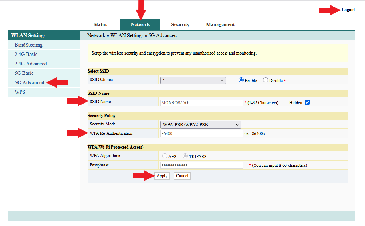This screenshot has width=365, height=226.
Task: Click the '(You can input 8-63 characters)' hint
Action: [x=279, y=165]
